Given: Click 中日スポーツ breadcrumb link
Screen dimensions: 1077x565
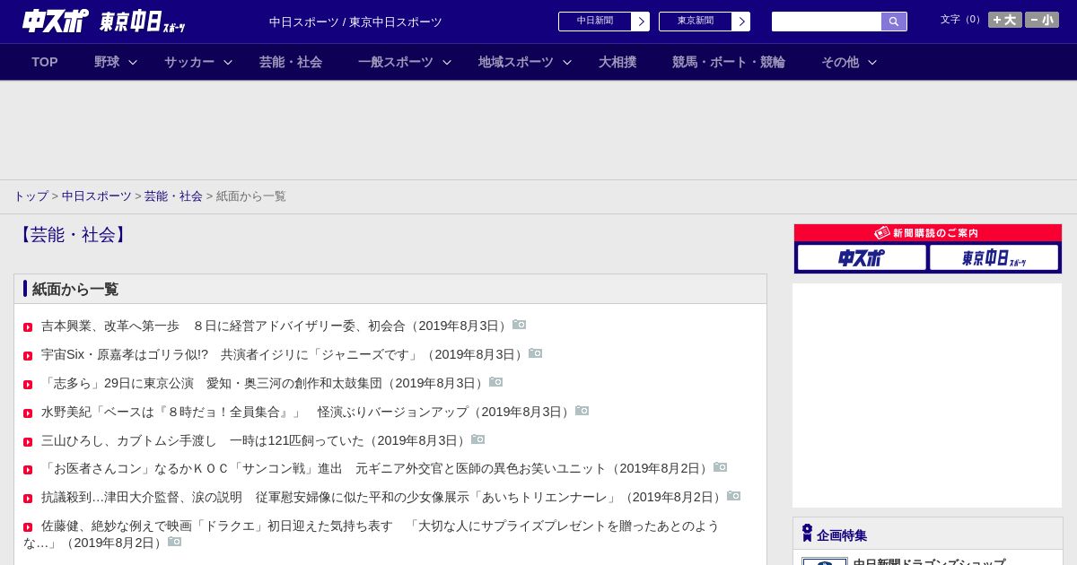Looking at the screenshot, I should (97, 196).
